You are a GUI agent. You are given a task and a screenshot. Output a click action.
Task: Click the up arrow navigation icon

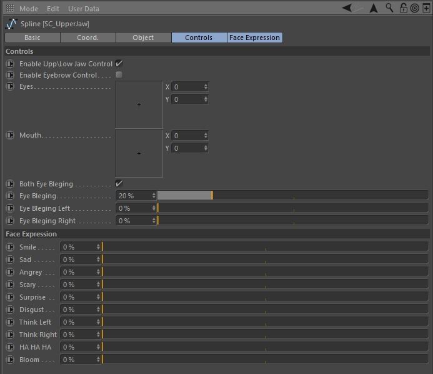click(374, 8)
